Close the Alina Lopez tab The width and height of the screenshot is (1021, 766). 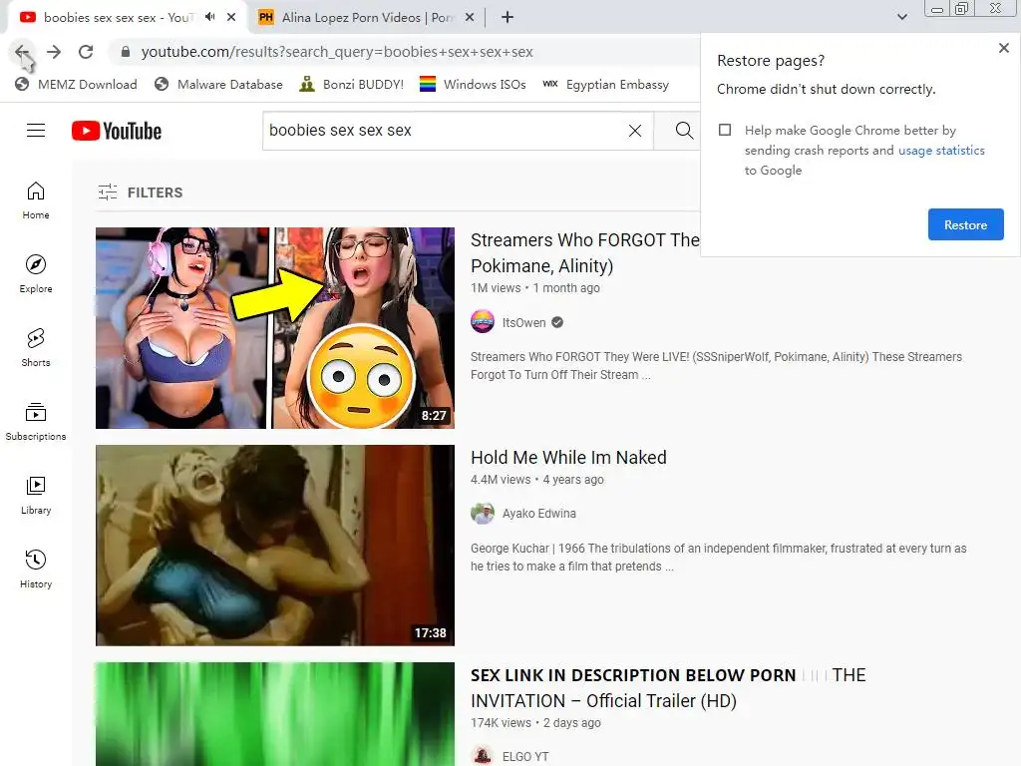coord(470,18)
